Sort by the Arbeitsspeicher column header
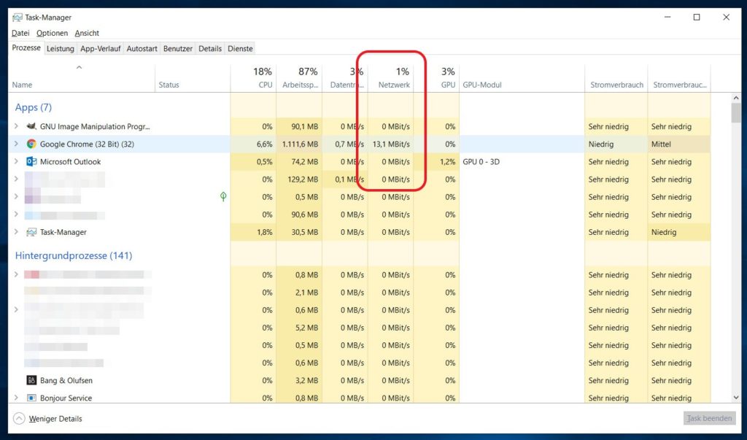The height and width of the screenshot is (440, 747). click(299, 77)
